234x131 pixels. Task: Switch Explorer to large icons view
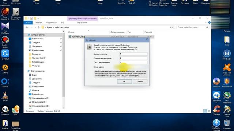209,111
